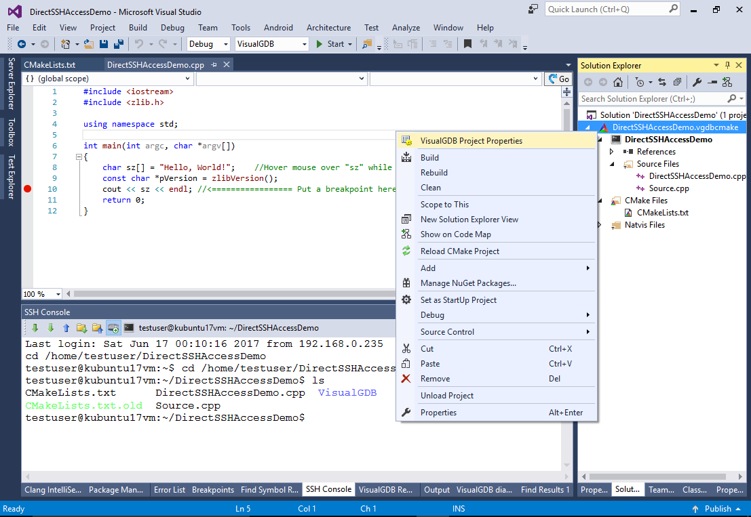The image size is (751, 517).
Task: Choose Unload Project from context menu
Action: tap(497, 396)
